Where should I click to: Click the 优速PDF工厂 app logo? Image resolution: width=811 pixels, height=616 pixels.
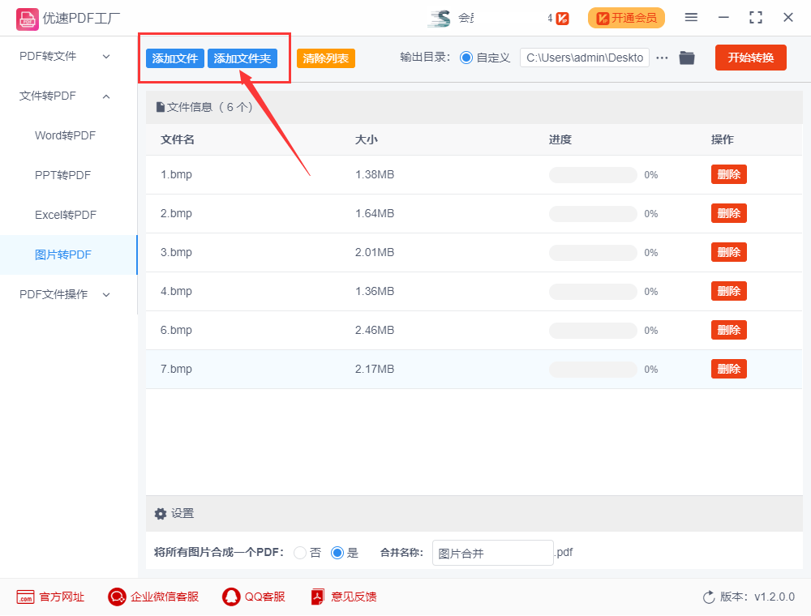28,17
